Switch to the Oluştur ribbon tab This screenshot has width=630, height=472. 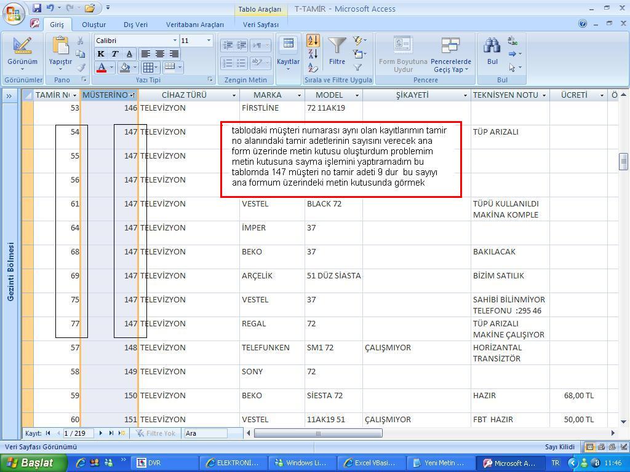pos(94,25)
